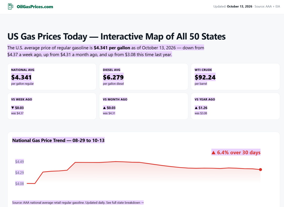Click the 'per barrel' caption
The image size is (284, 207).
(201, 84)
